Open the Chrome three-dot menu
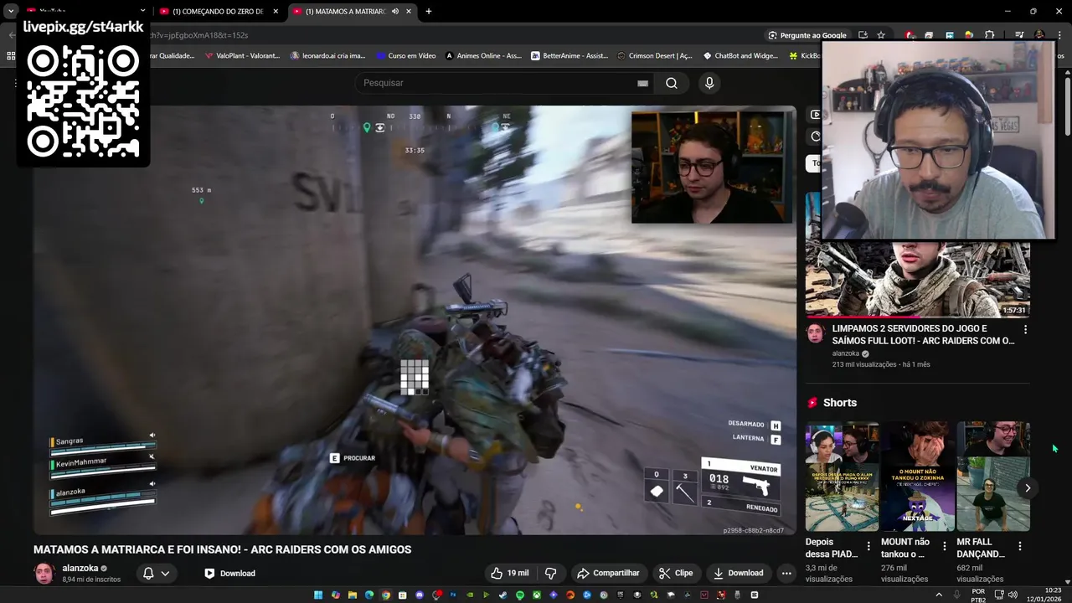 1058,35
